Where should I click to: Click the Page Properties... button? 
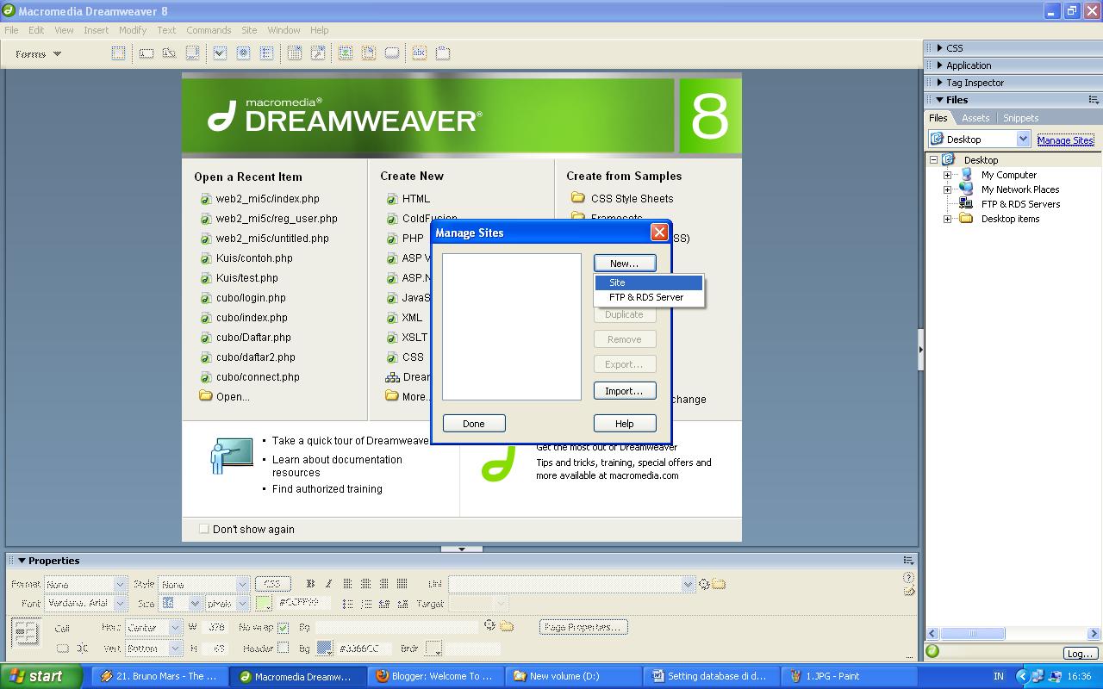[x=583, y=627]
